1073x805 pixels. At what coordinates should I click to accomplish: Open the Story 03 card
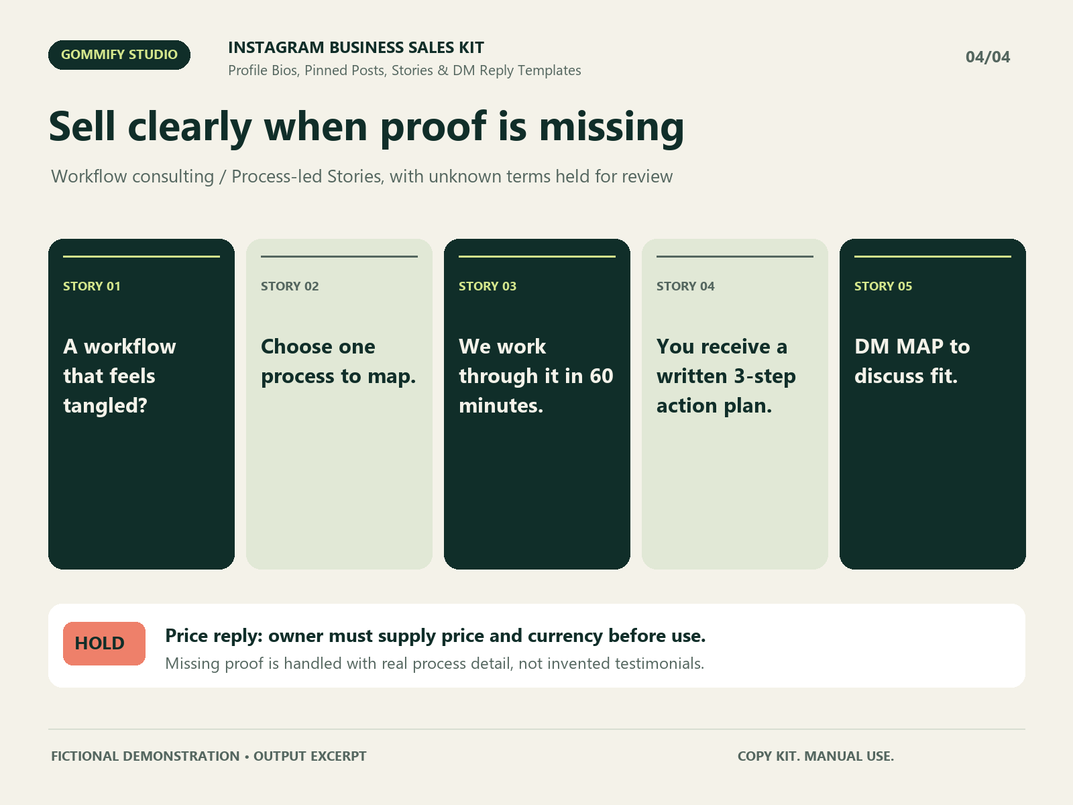[537, 404]
